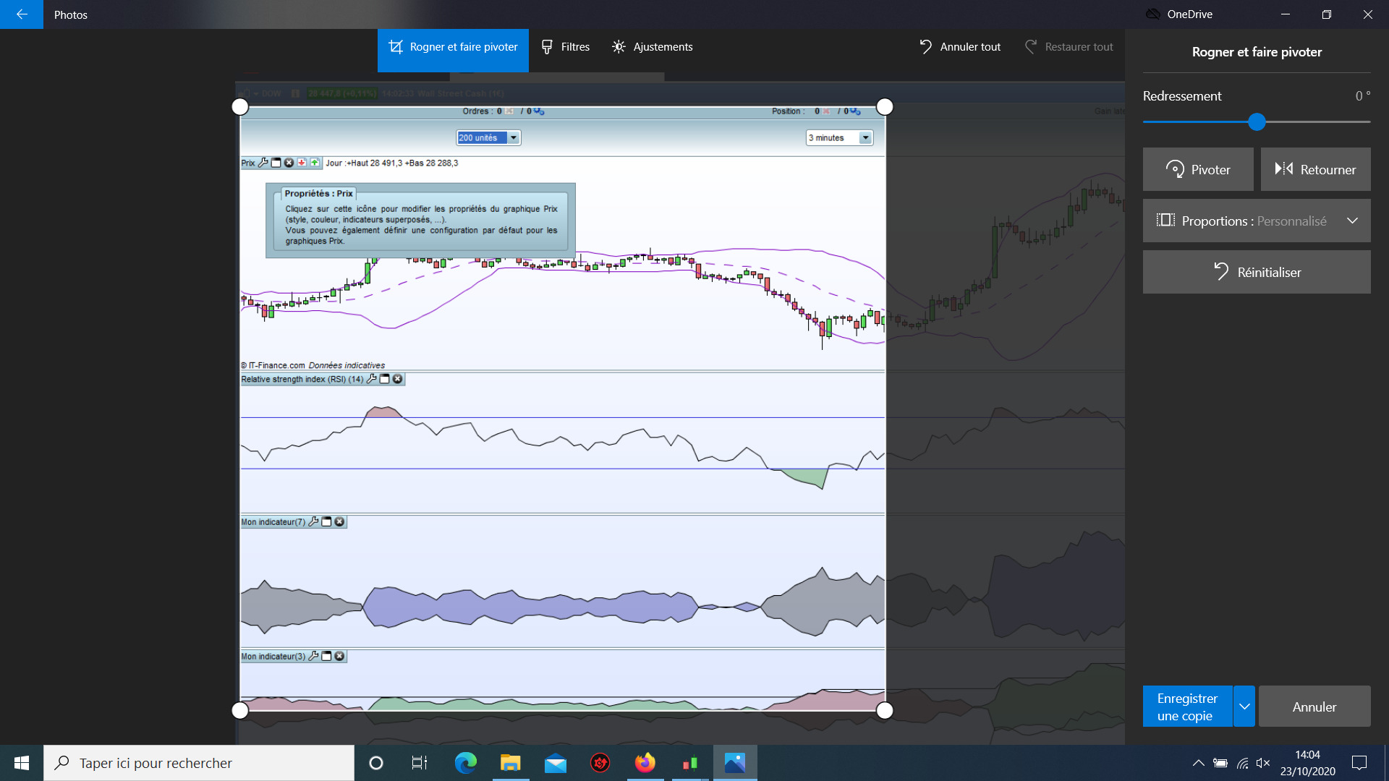This screenshot has height=781, width=1389.
Task: Open the Filtres tab
Action: point(566,47)
